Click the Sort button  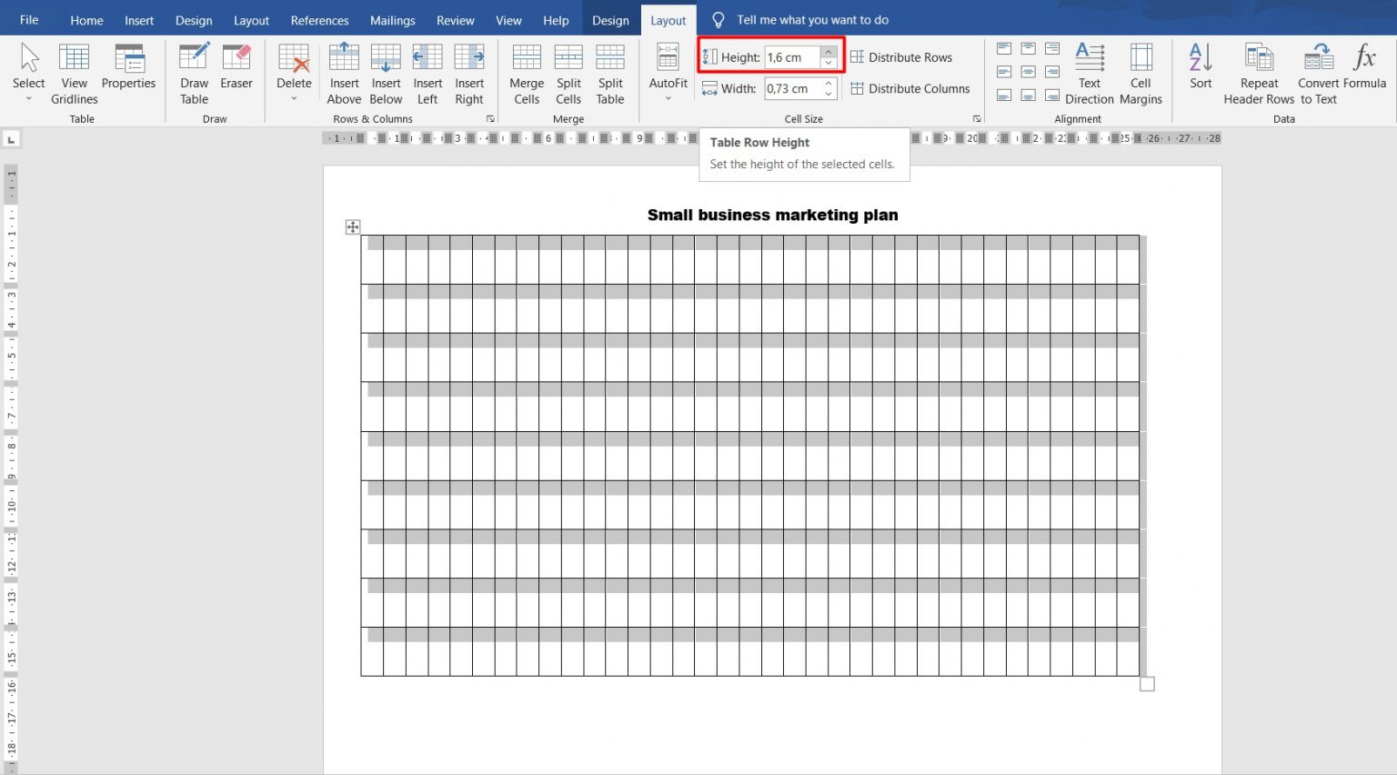coord(1201,68)
